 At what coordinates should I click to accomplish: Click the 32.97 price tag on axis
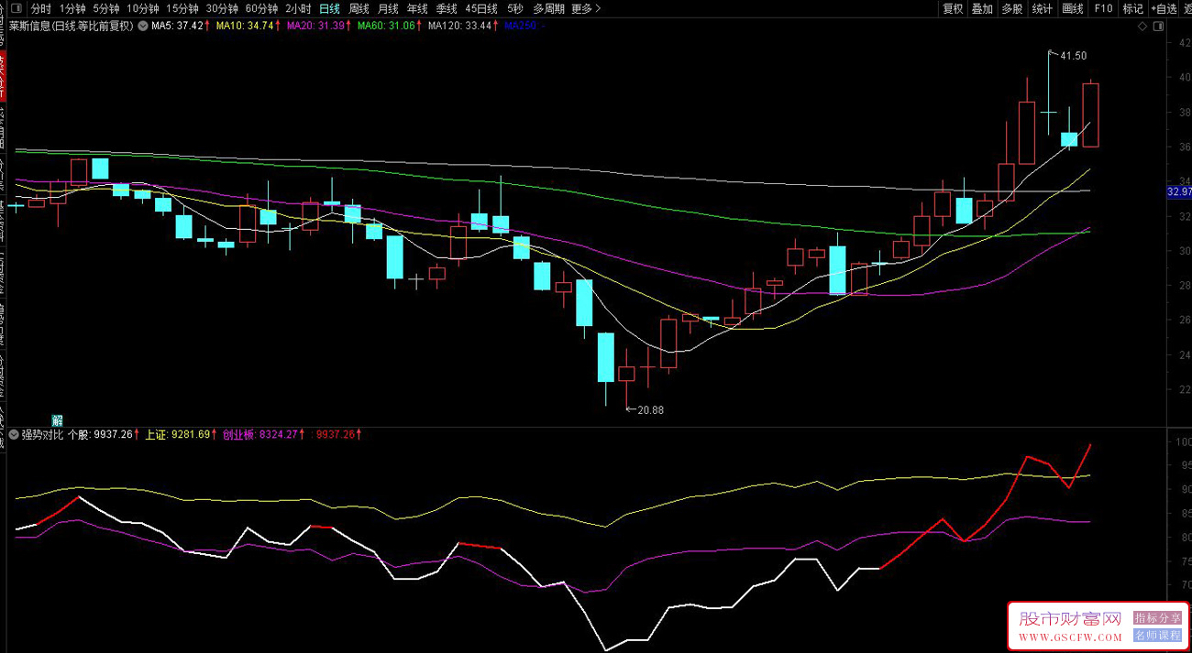point(1178,191)
